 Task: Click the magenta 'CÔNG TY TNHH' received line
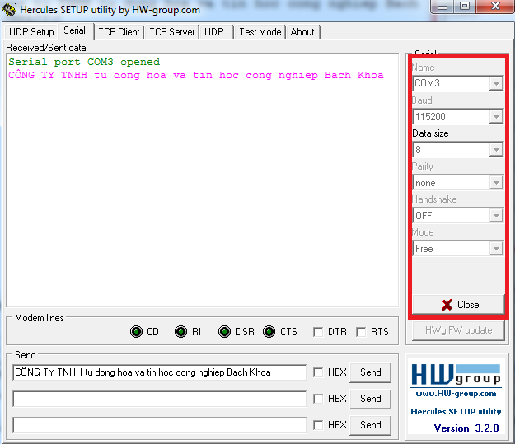click(x=196, y=75)
